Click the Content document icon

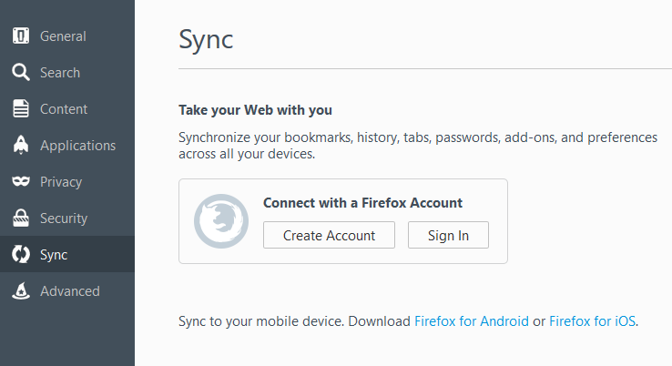coord(21,108)
